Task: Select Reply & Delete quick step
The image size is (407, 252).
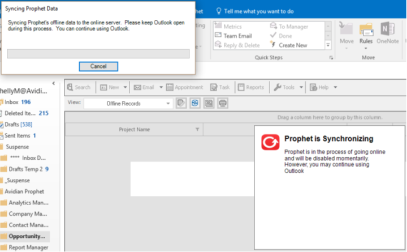Action: pos(237,45)
